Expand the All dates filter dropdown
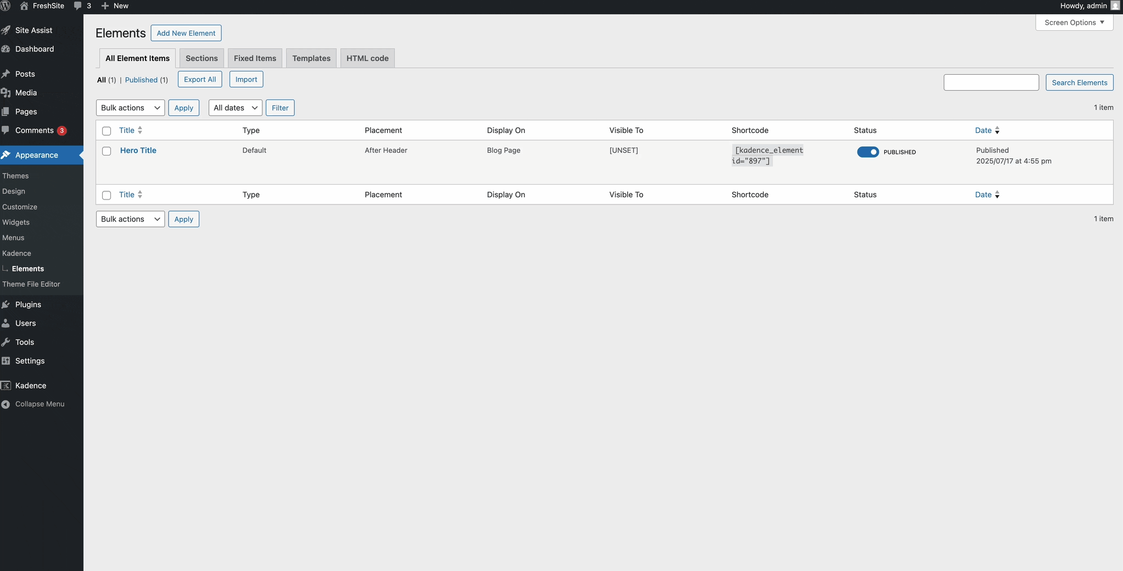This screenshot has width=1123, height=571. pos(235,108)
